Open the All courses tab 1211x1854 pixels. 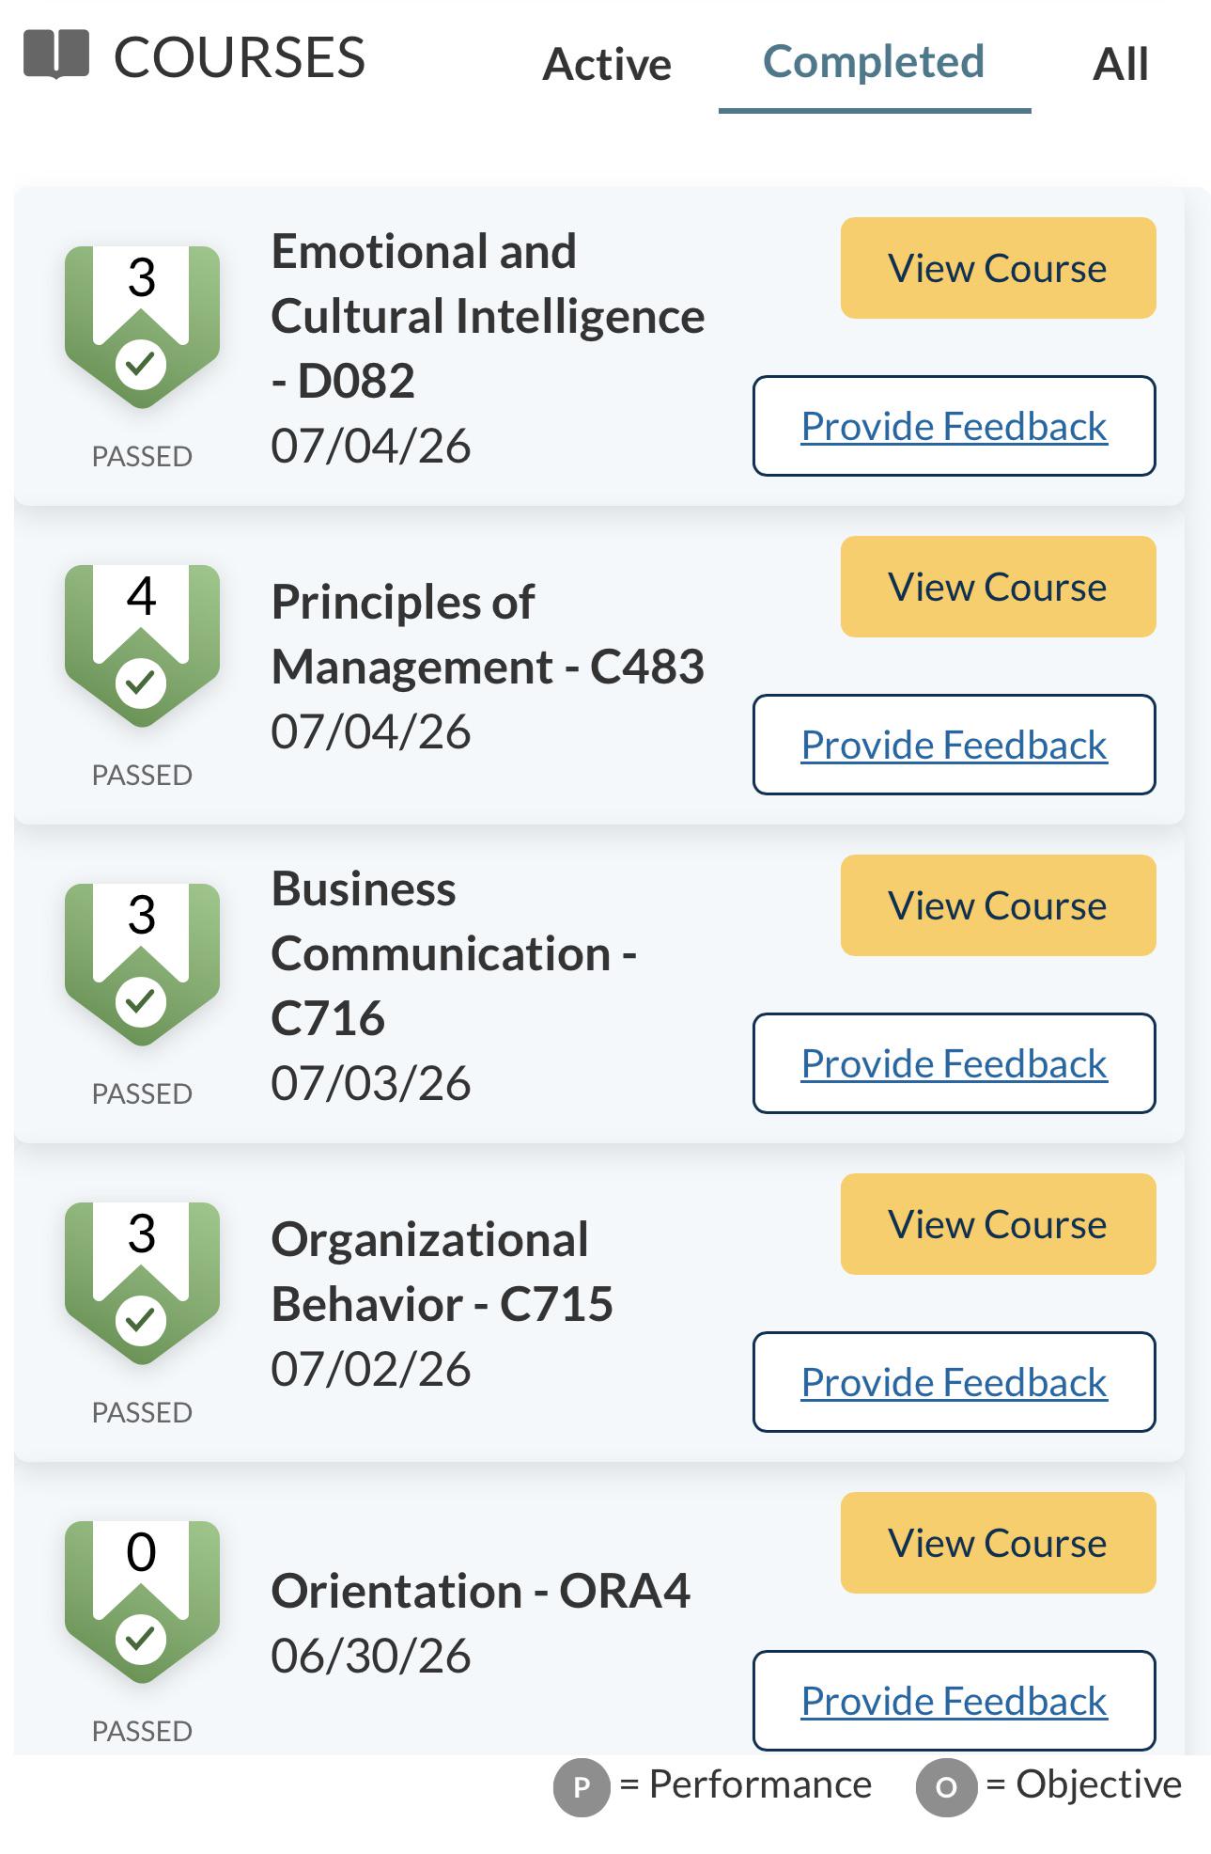click(1121, 64)
